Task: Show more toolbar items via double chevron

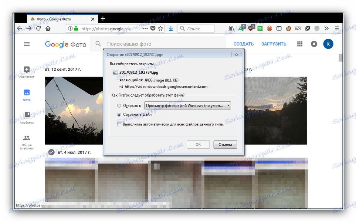Action: 326,28
